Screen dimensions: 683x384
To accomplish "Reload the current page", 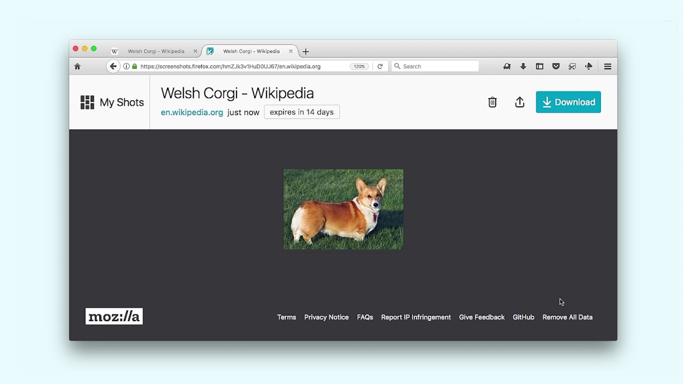I will (380, 67).
